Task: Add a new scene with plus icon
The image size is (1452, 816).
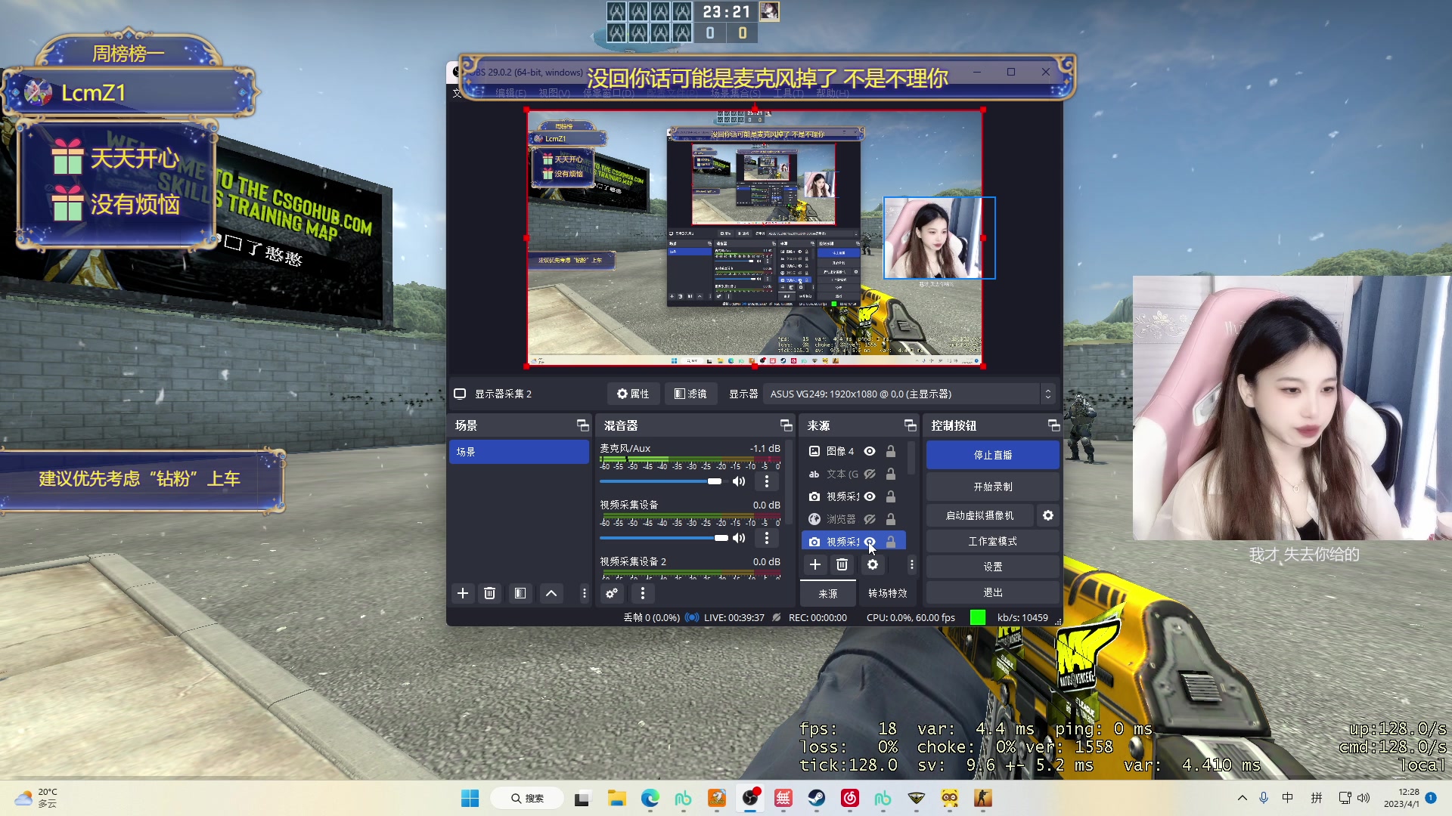Action: point(463,594)
